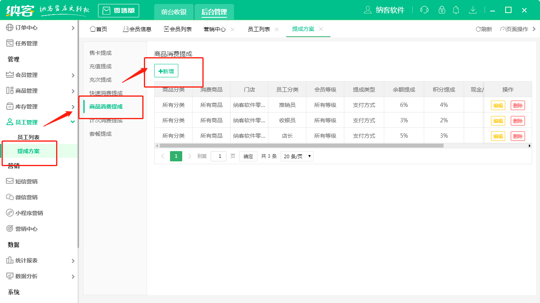Viewport: 540px width, 303px height.
Task: Click the 微信营销 WeChat icon
Action: [9, 197]
